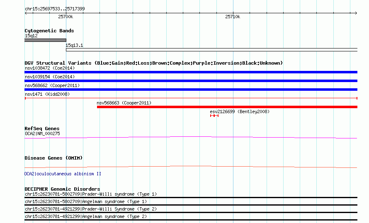Select the thin red nsv1471 loss line
The image size is (369, 223).
tap(191, 98)
